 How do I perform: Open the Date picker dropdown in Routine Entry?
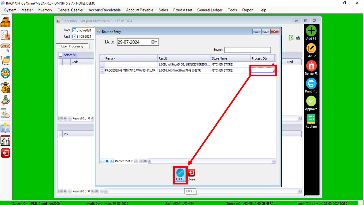[x=154, y=42]
